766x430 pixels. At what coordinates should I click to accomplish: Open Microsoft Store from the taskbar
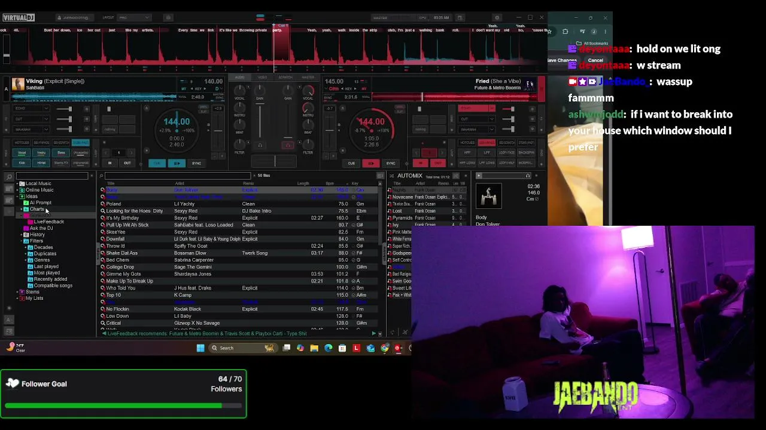(342, 348)
